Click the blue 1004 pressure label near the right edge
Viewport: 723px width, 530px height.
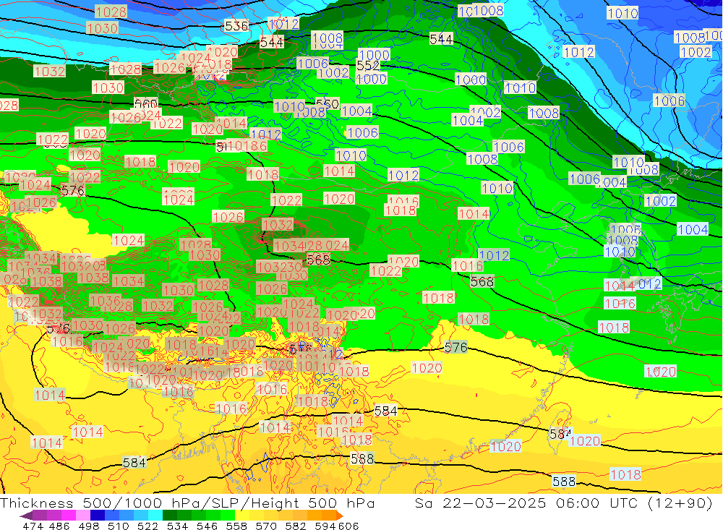(x=693, y=229)
